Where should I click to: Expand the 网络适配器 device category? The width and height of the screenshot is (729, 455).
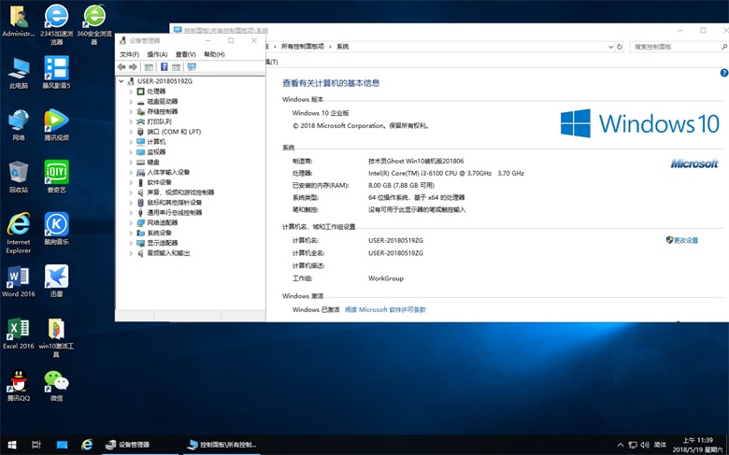131,222
